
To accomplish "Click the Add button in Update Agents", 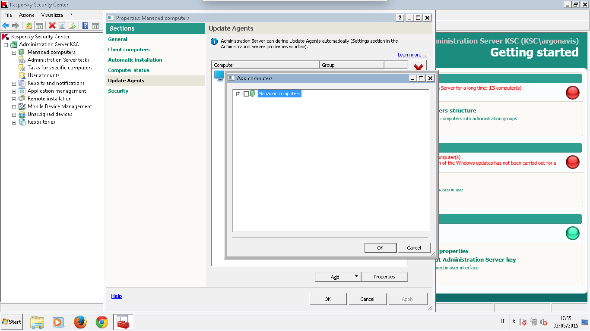I will click(x=334, y=277).
